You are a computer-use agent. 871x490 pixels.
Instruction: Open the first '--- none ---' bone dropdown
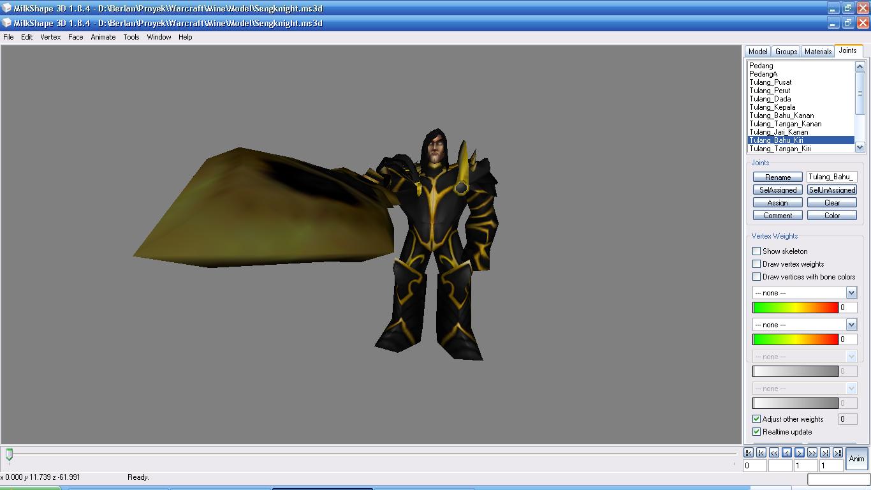coord(805,293)
